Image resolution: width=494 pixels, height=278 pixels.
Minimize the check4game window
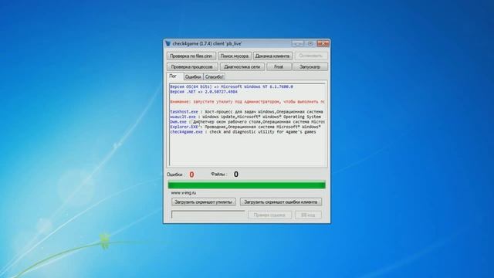point(298,43)
